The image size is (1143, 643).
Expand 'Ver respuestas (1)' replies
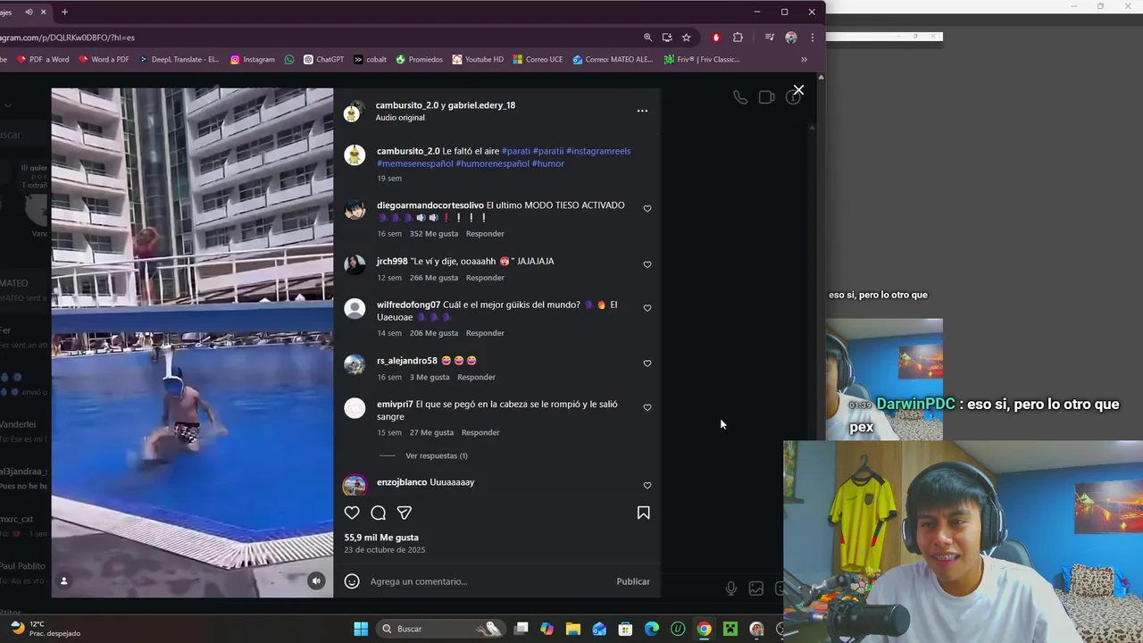(x=437, y=455)
